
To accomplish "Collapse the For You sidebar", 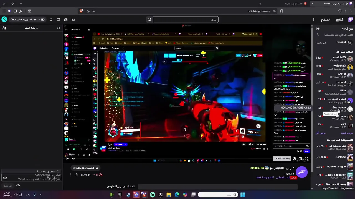I will pyautogui.click(x=318, y=29).
